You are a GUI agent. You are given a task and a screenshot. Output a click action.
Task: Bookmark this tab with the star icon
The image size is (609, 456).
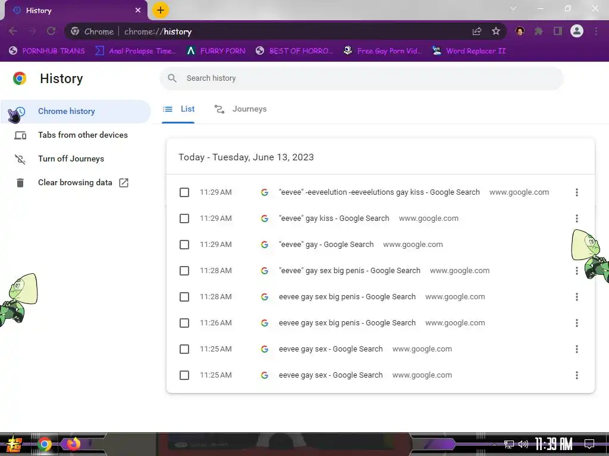[496, 31]
